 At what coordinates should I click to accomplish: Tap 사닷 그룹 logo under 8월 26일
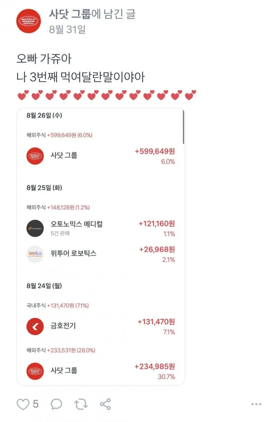tap(35, 156)
